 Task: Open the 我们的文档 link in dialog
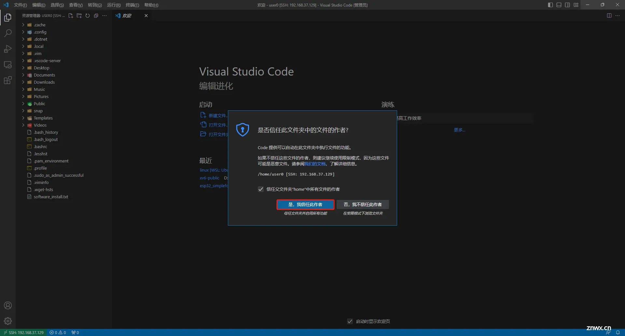click(315, 164)
